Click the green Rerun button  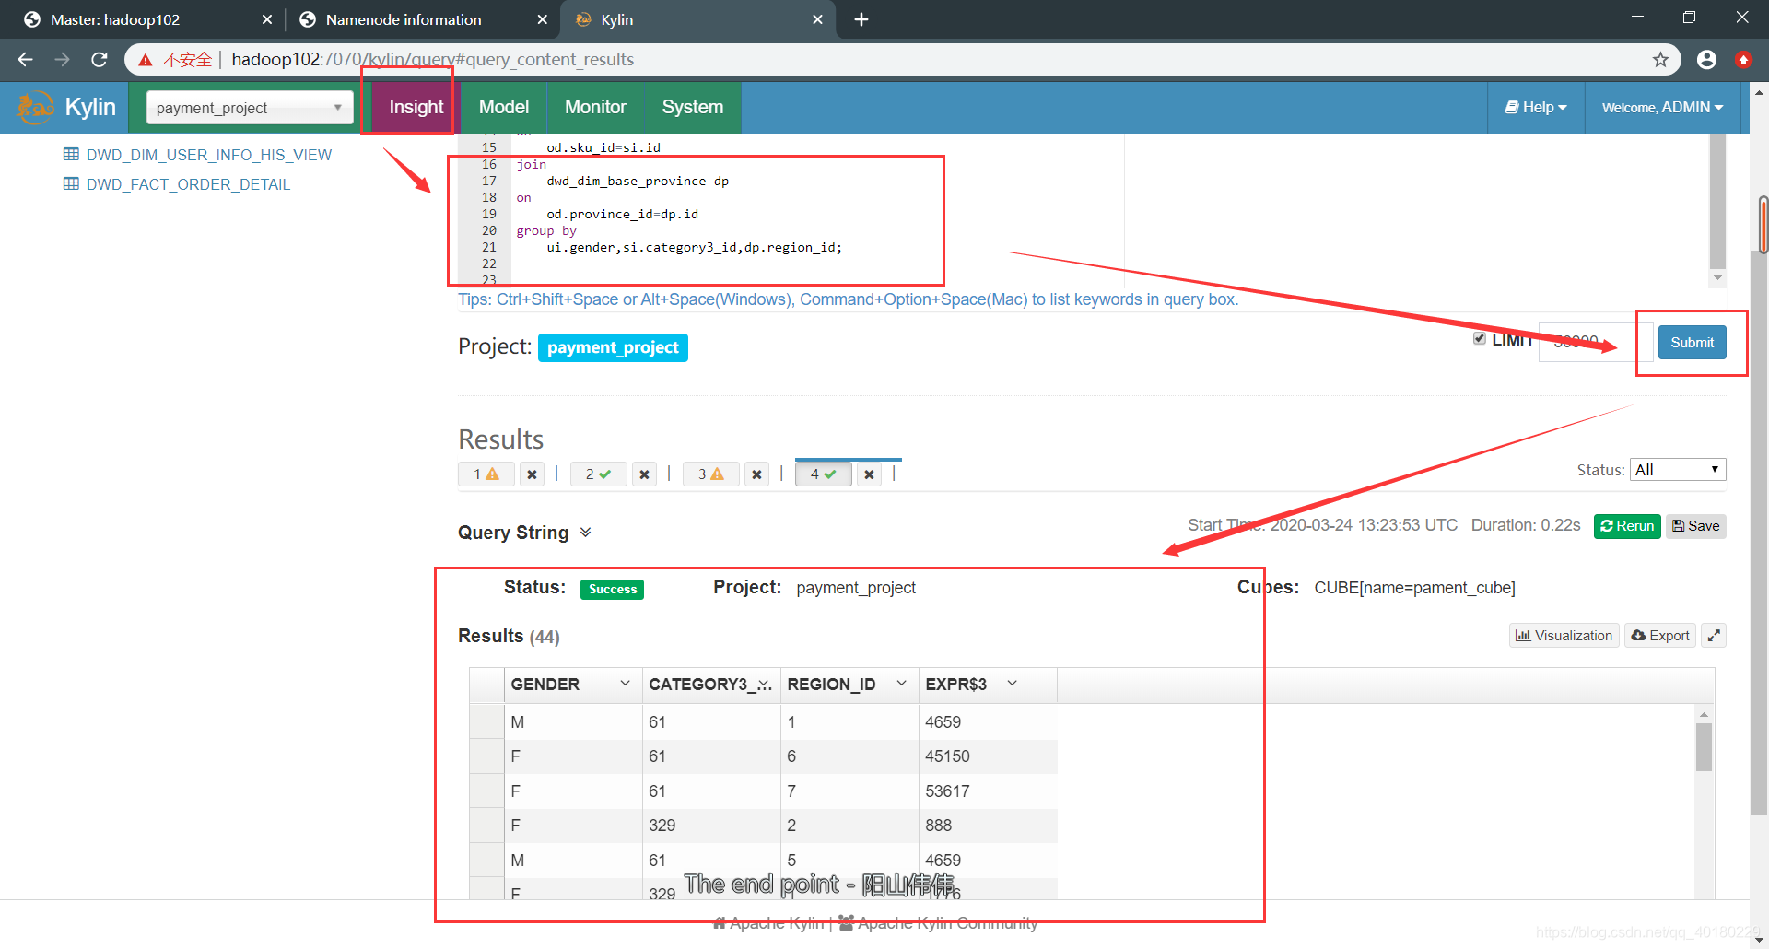click(x=1627, y=526)
